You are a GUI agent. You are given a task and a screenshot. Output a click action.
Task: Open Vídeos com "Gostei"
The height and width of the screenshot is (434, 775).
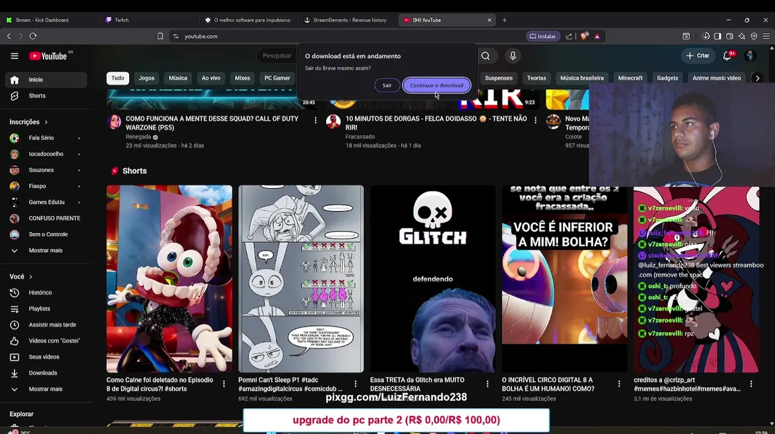[46, 341]
